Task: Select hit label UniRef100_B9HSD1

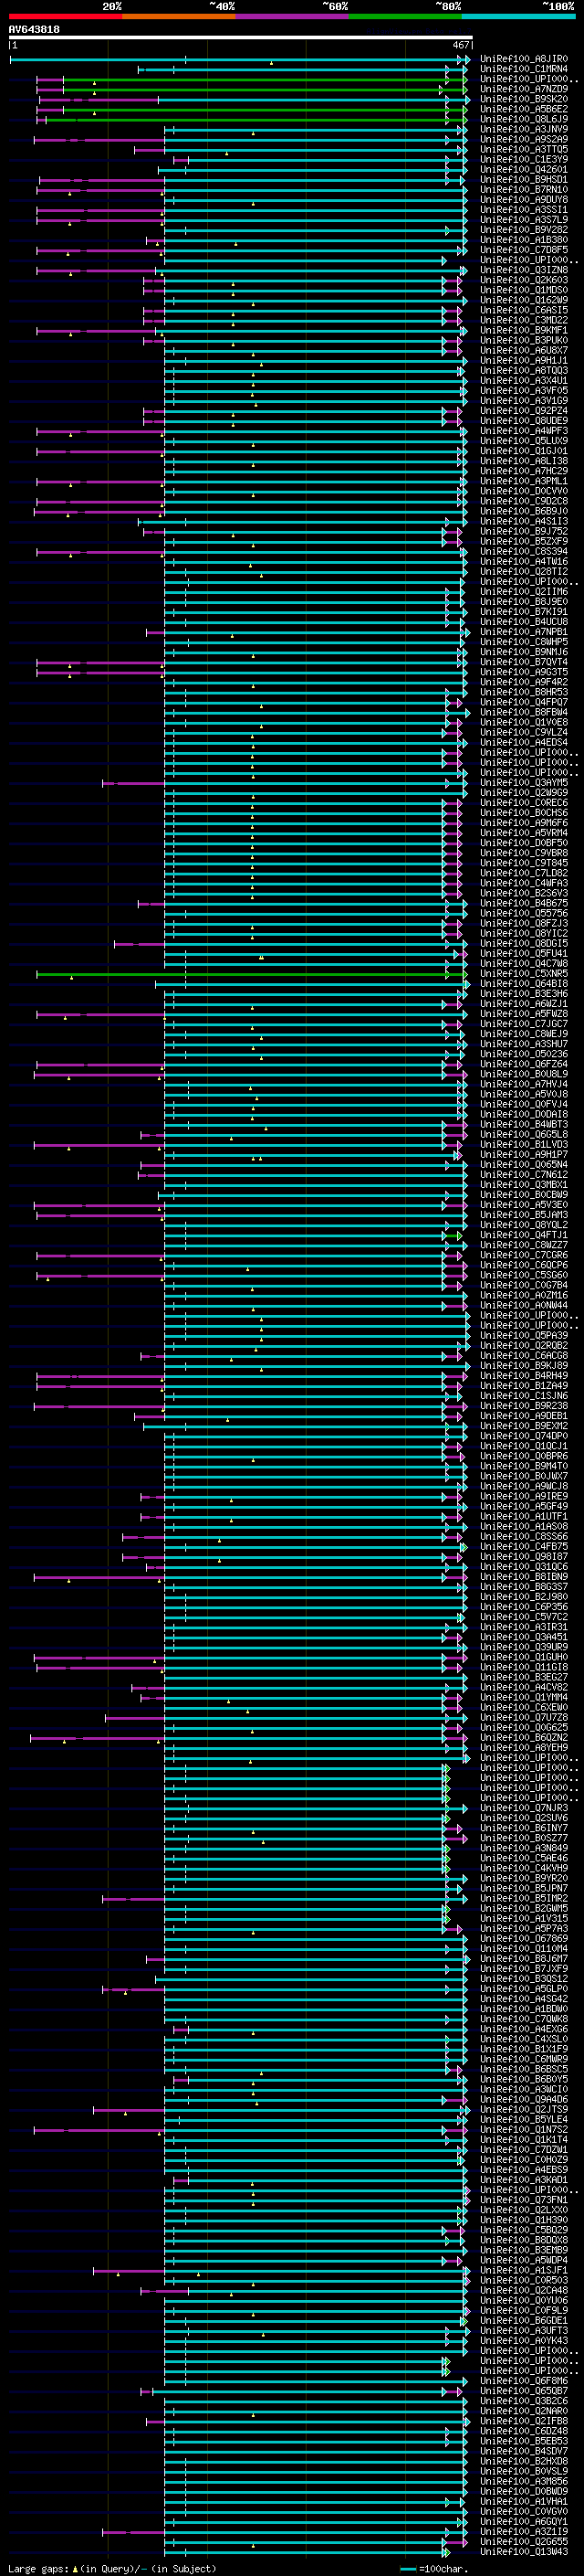Action: [524, 180]
